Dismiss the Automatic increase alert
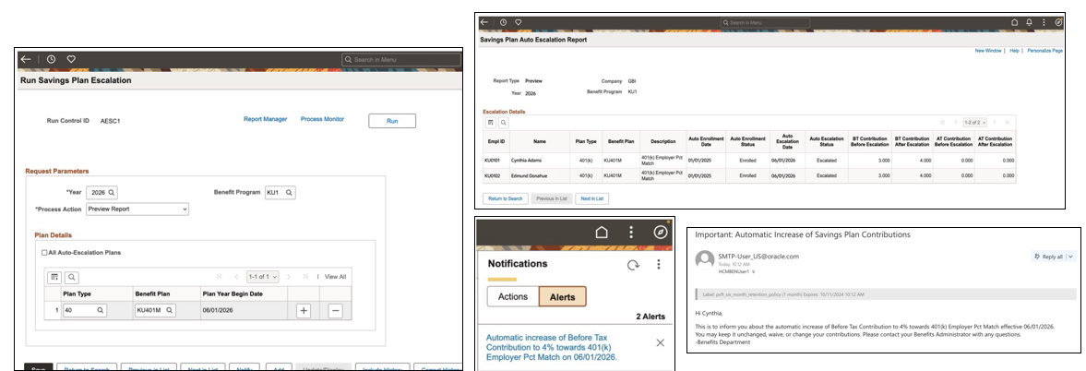 tap(660, 342)
